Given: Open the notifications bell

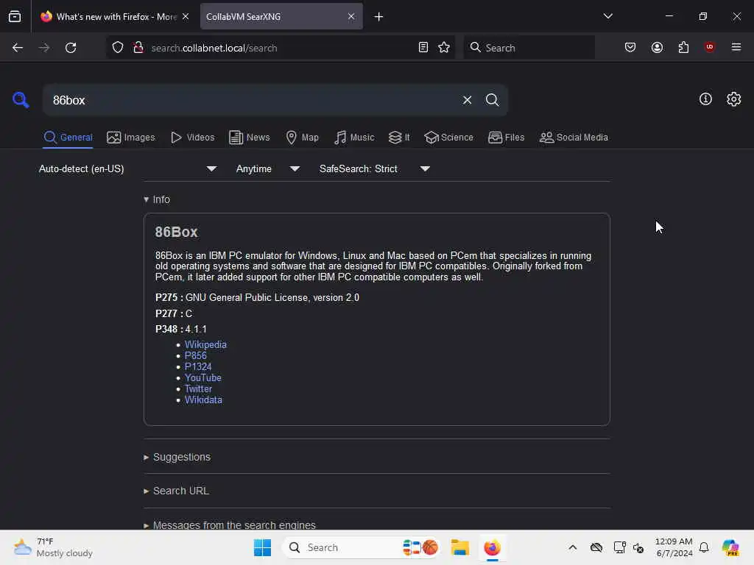Looking at the screenshot, I should point(704,547).
